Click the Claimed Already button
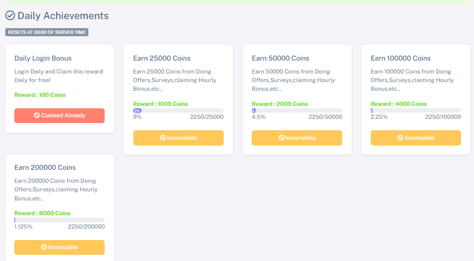The height and width of the screenshot is (261, 474). 59,115
